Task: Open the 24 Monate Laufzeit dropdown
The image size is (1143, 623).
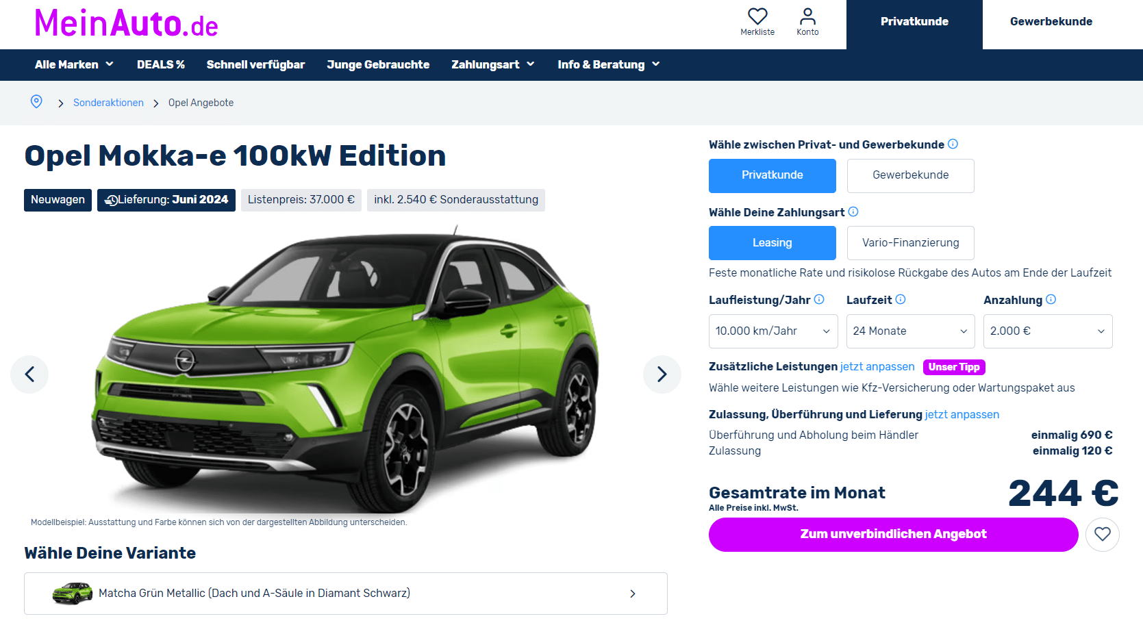Action: pyautogui.click(x=910, y=331)
